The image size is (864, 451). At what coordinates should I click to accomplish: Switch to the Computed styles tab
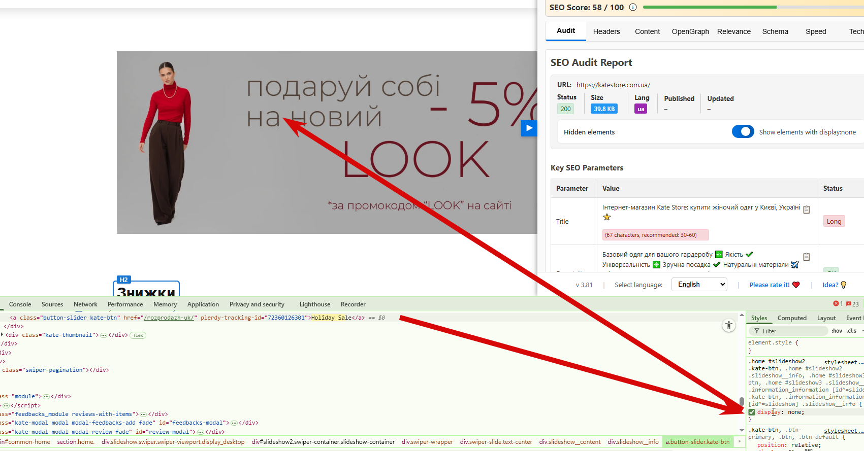[792, 318]
